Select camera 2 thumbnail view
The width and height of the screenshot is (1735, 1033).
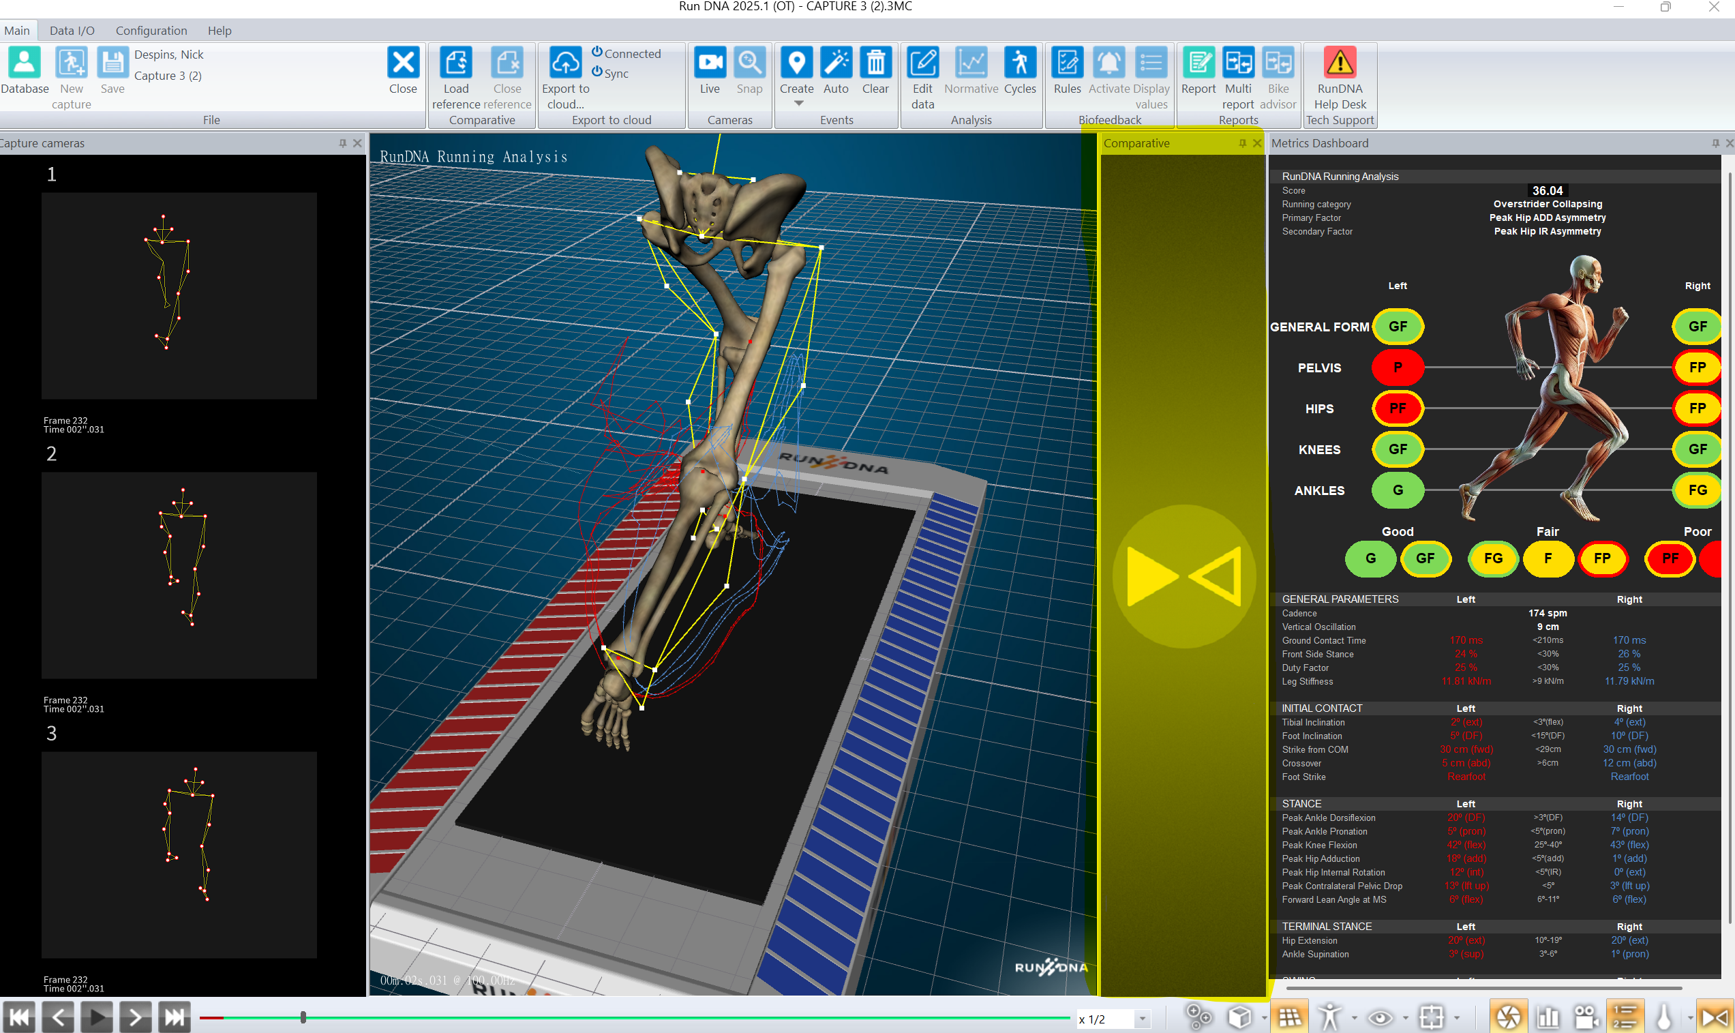179,575
